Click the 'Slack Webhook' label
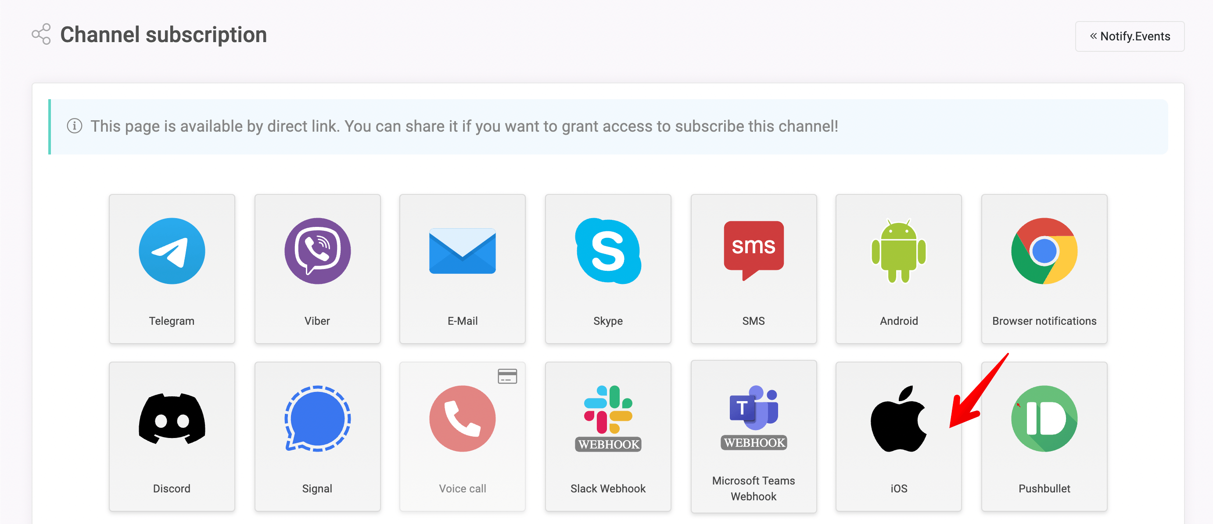 (608, 488)
